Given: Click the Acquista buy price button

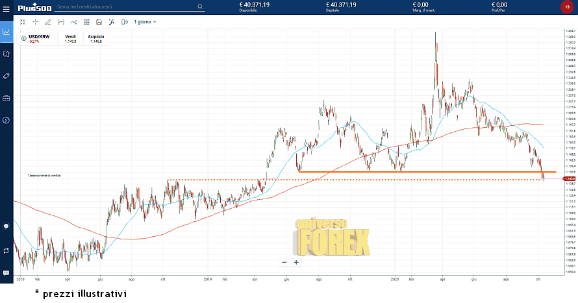Looking at the screenshot, I should click(x=95, y=39).
